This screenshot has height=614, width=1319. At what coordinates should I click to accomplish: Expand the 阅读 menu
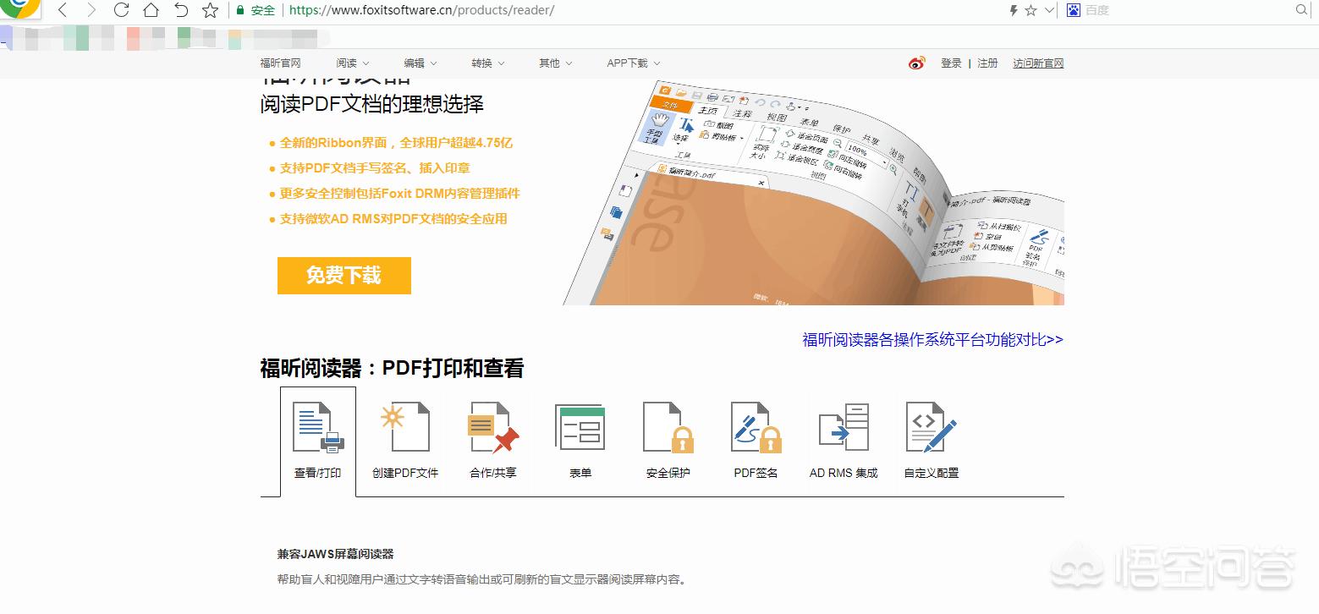click(x=353, y=63)
